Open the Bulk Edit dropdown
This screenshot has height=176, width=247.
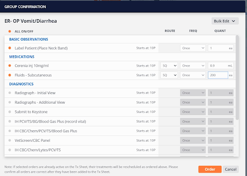coord(225,21)
